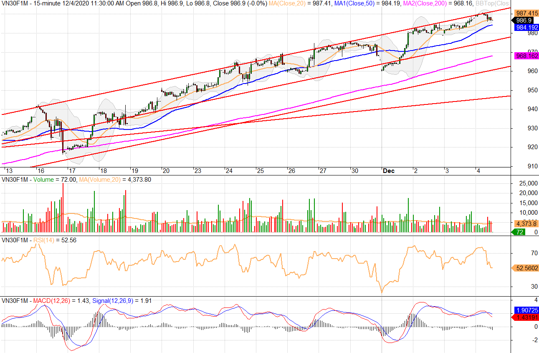Click the red 1.43191 MACD value tag

pyautogui.click(x=525, y=317)
